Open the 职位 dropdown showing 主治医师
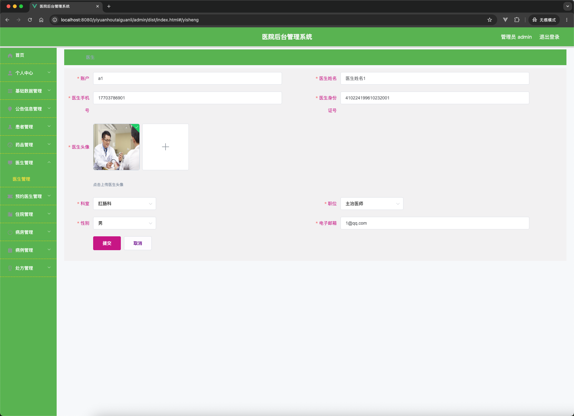574x416 pixels. [372, 204]
